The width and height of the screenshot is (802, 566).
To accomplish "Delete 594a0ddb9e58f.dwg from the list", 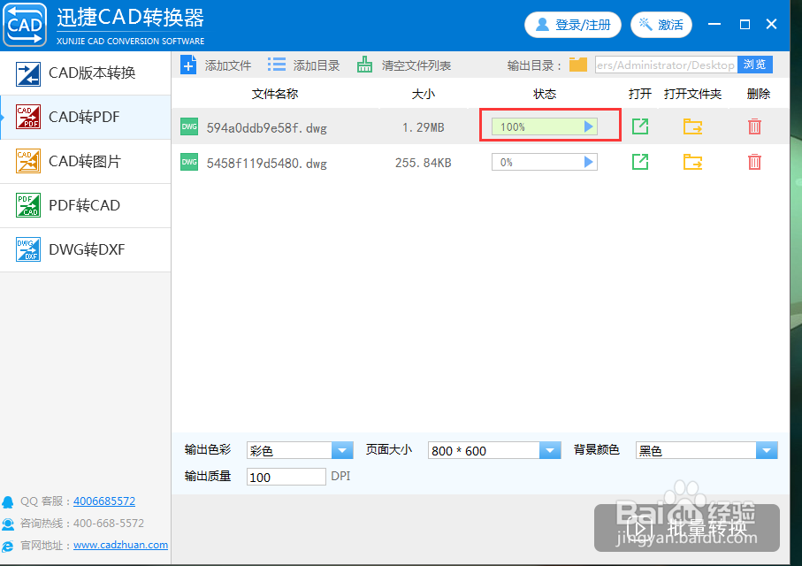I will click(x=754, y=126).
